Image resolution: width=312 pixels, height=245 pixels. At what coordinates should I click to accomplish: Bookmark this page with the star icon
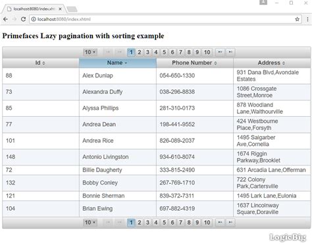tap(297, 19)
